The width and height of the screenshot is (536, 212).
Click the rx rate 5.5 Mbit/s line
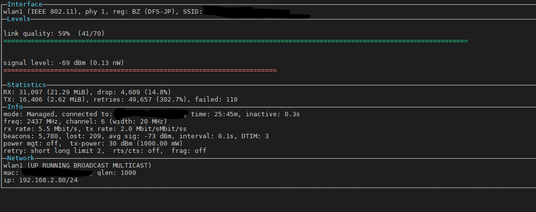95,129
